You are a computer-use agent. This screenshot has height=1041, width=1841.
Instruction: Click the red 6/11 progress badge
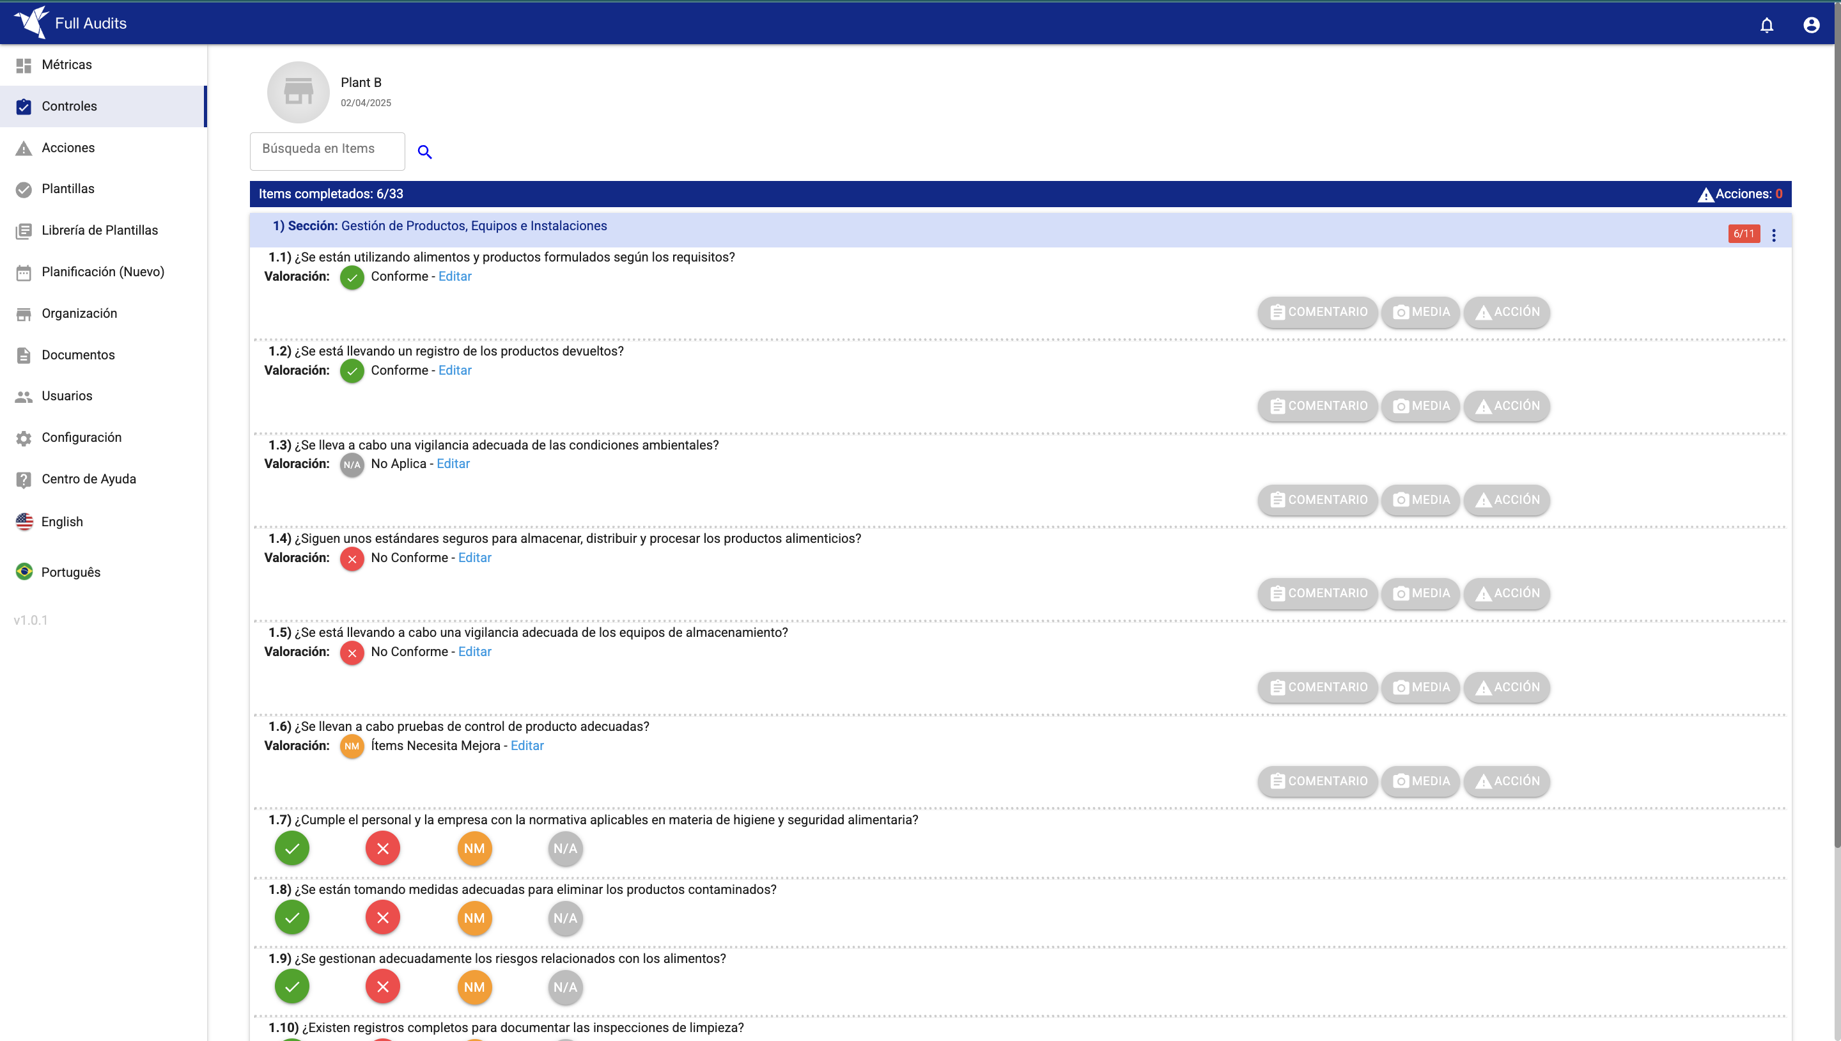[1744, 234]
